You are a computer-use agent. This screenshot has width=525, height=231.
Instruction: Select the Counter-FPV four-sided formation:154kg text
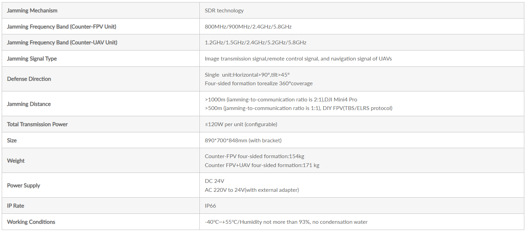[254, 156]
